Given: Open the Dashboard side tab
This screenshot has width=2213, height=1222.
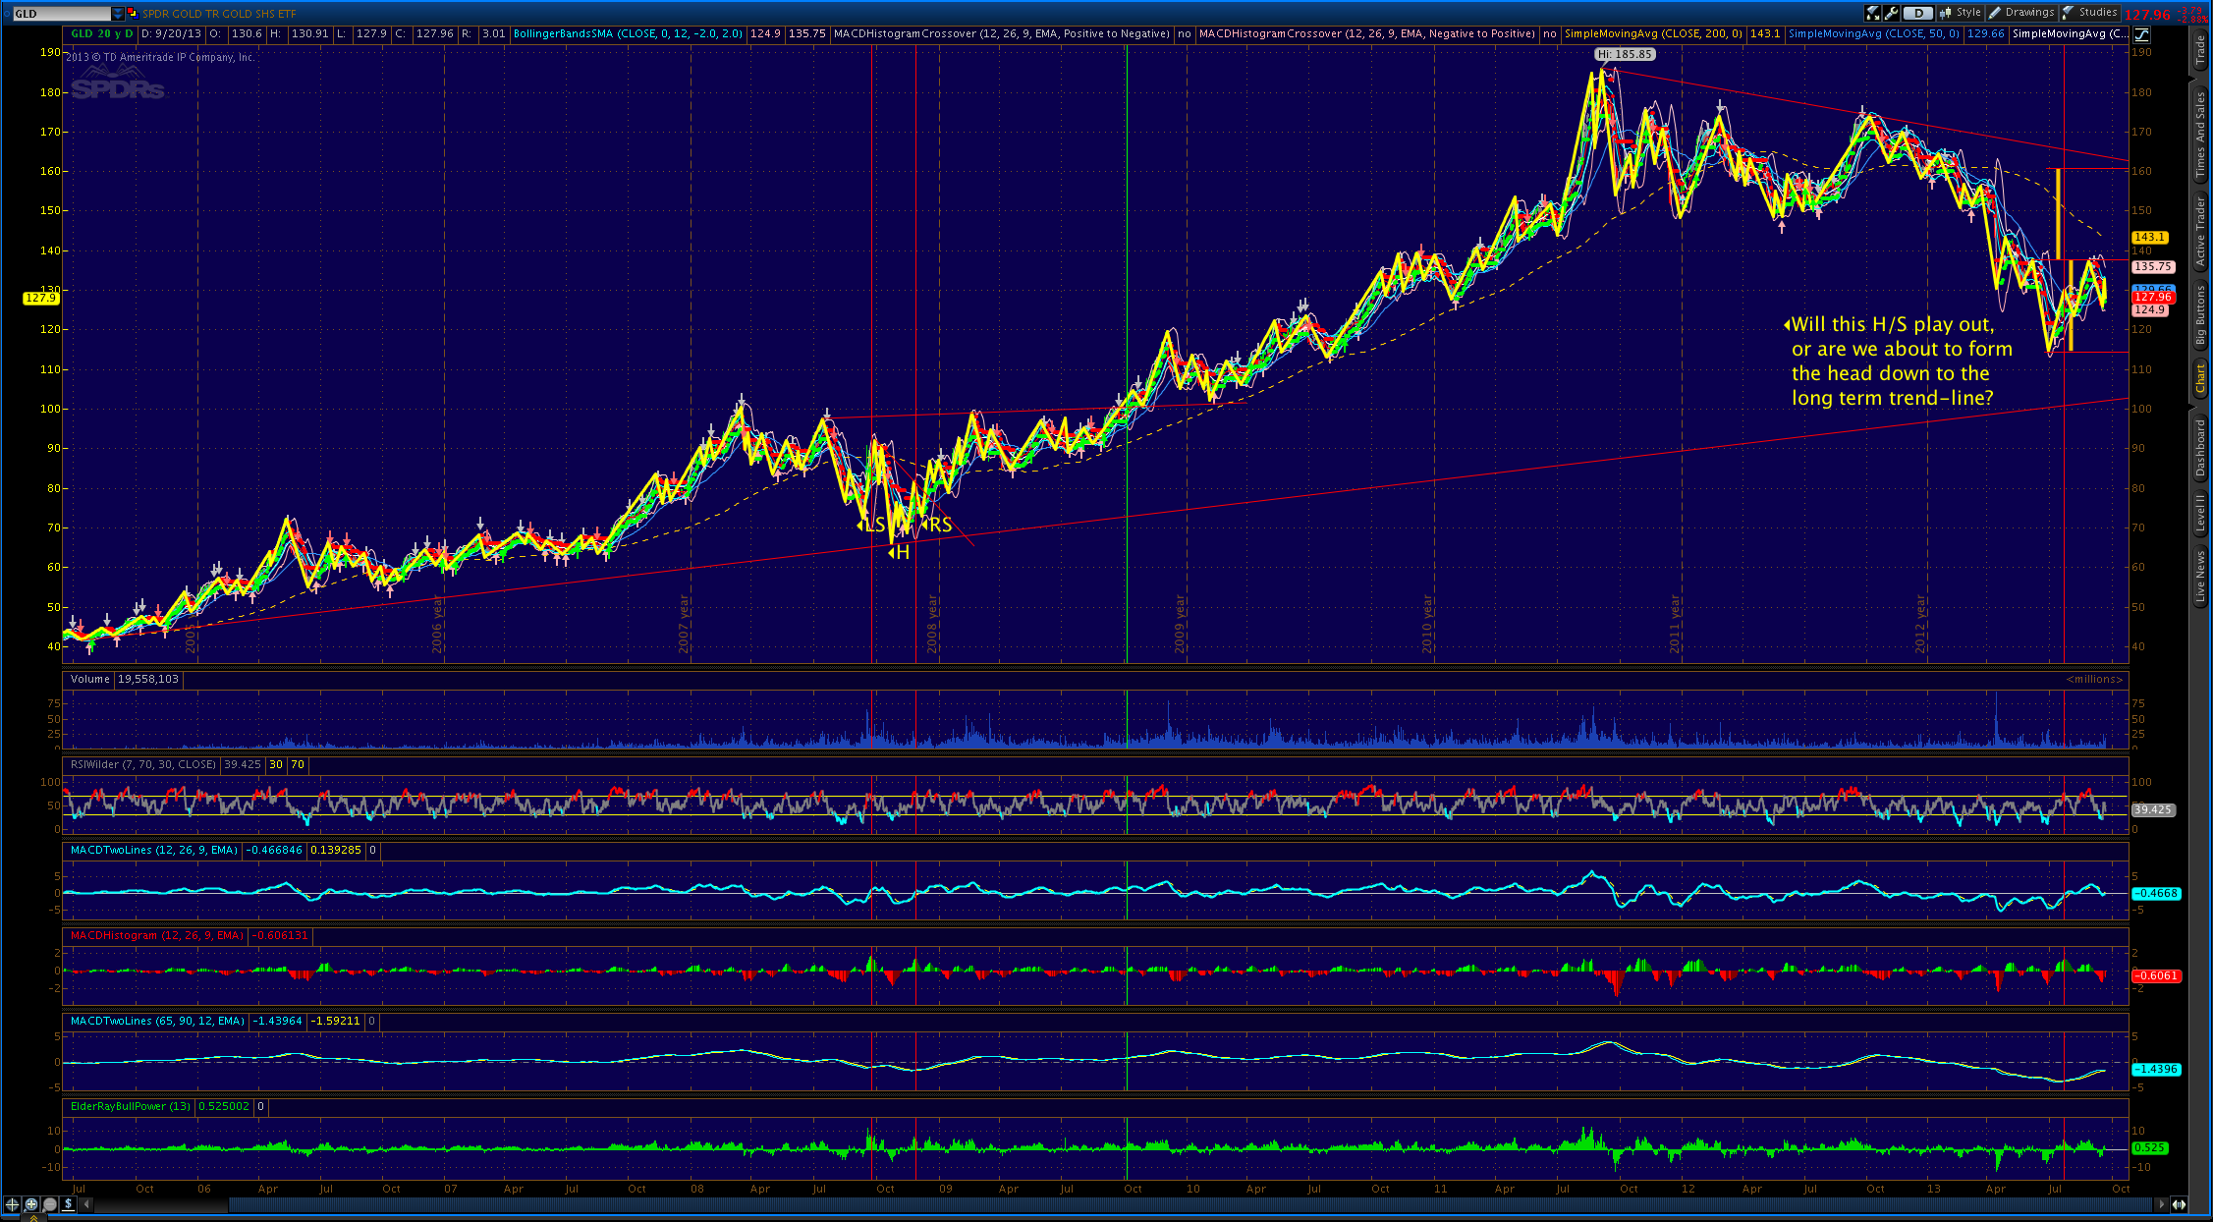Looking at the screenshot, I should 2201,448.
